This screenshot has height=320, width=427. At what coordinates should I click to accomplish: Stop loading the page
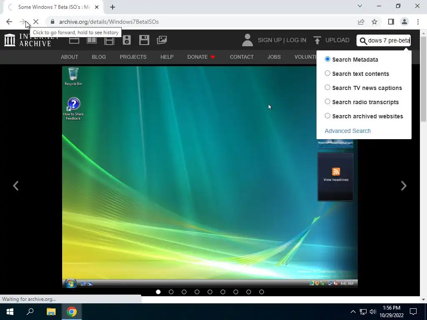pos(36,22)
